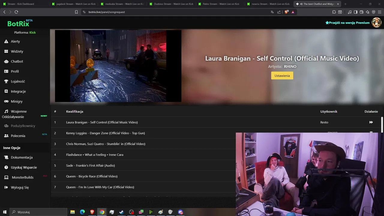Open the Brave Wallet icon

coord(361,12)
